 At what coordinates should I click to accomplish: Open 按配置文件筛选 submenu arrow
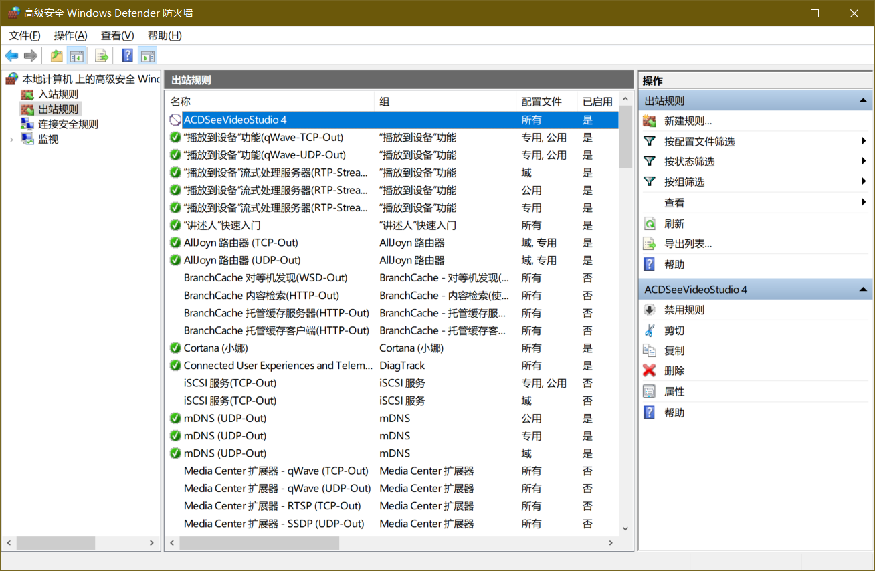(864, 141)
